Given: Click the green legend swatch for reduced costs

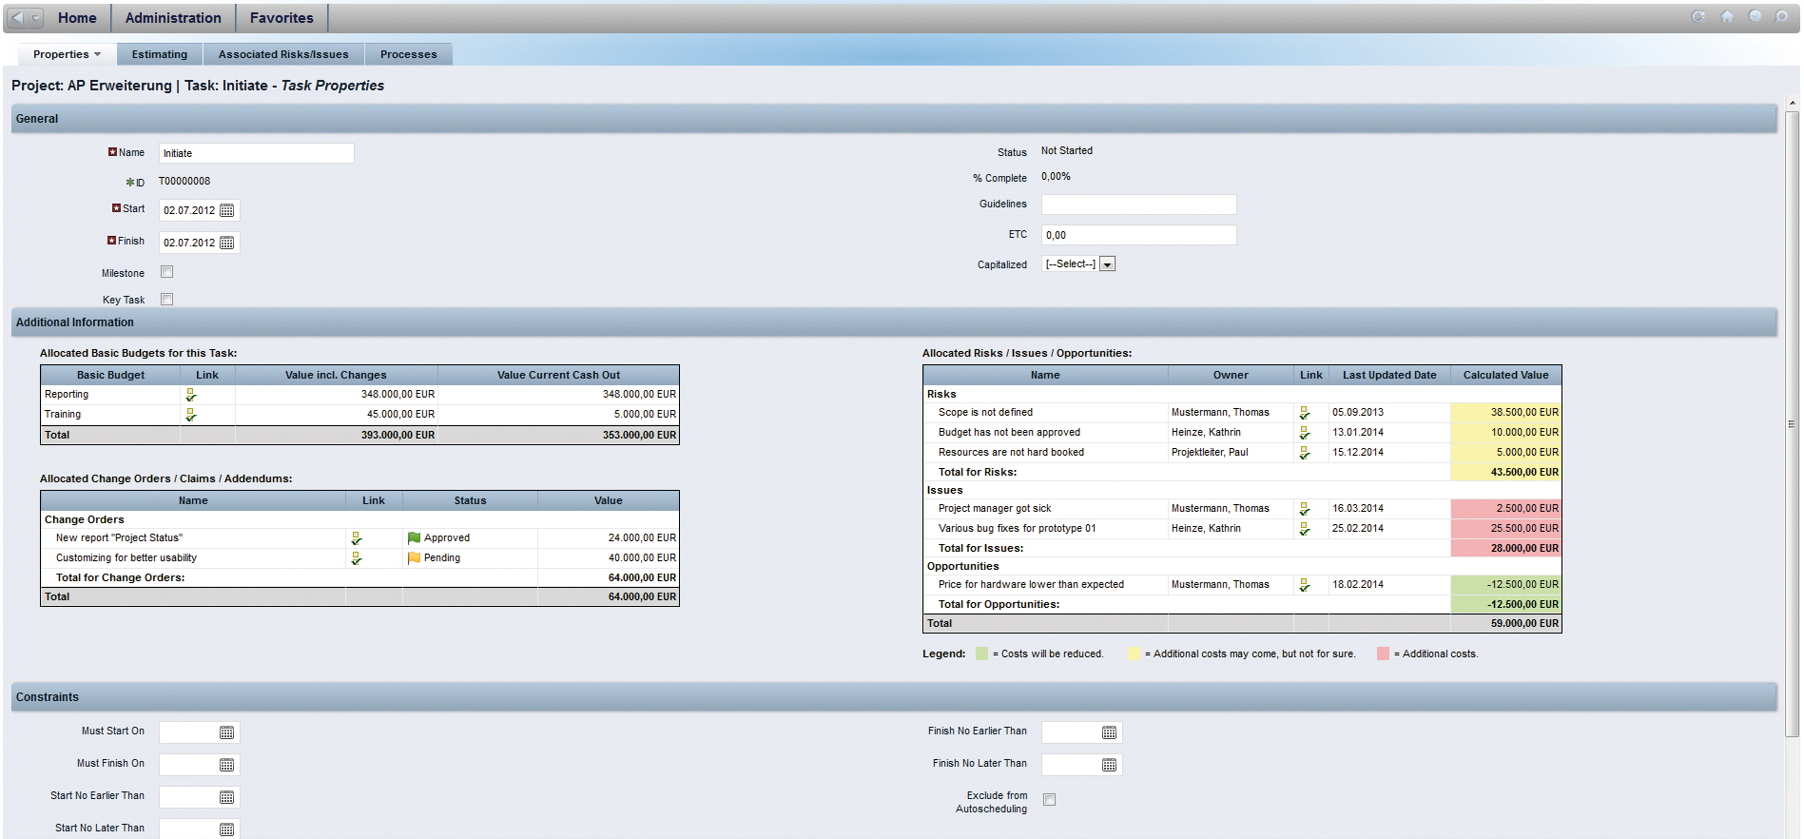Looking at the screenshot, I should [x=982, y=654].
